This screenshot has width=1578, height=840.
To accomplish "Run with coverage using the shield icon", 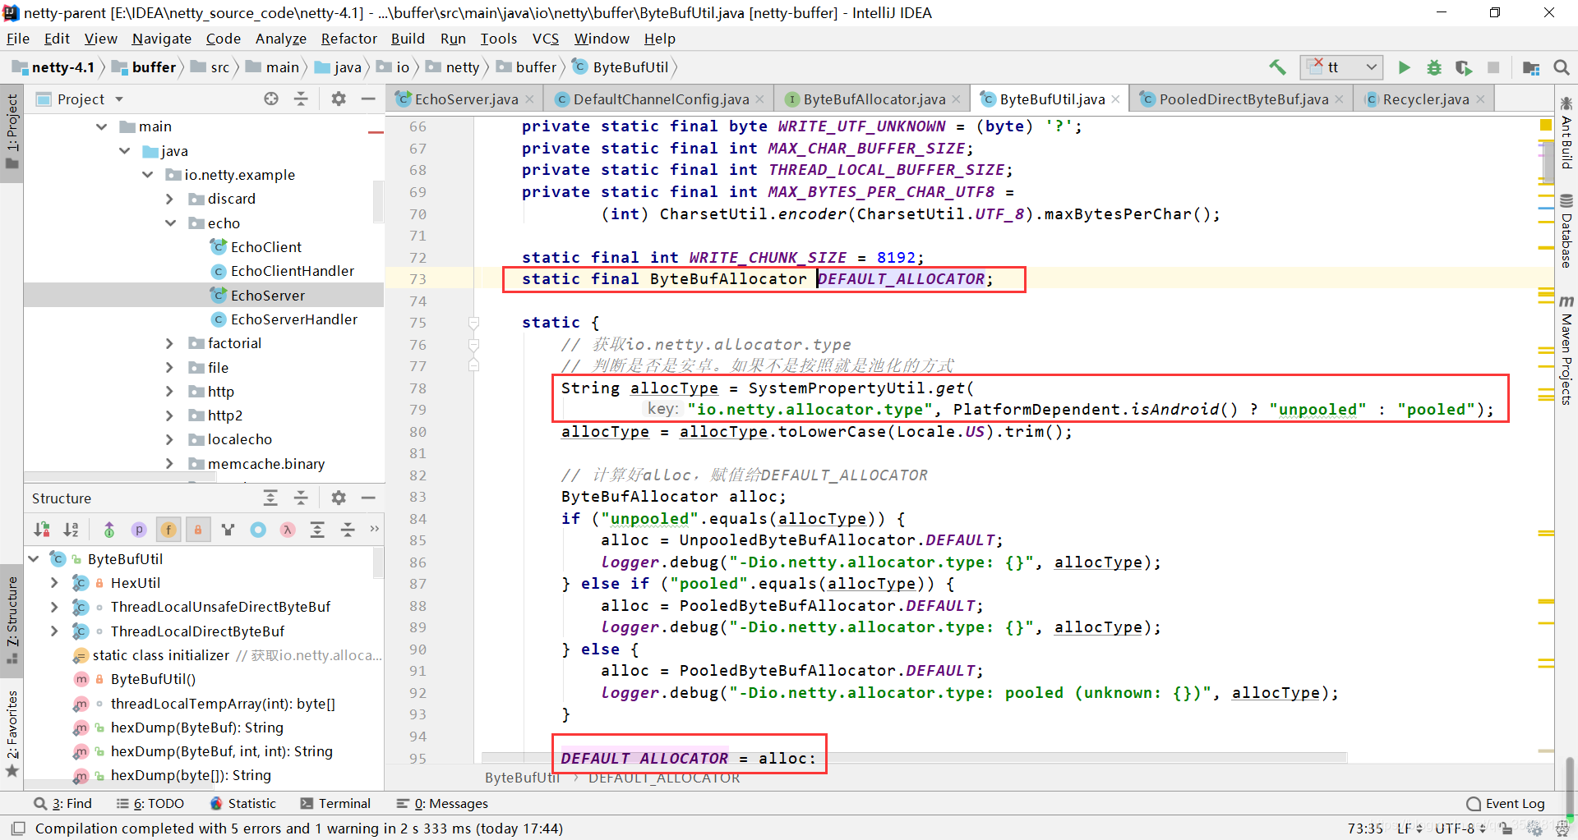I will click(1464, 67).
